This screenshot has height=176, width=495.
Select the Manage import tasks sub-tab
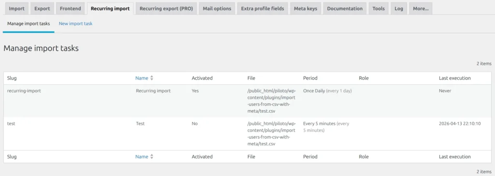[x=29, y=24]
